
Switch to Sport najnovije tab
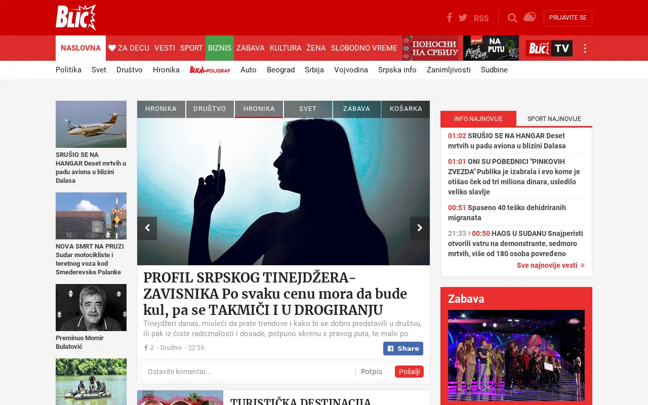(x=554, y=118)
